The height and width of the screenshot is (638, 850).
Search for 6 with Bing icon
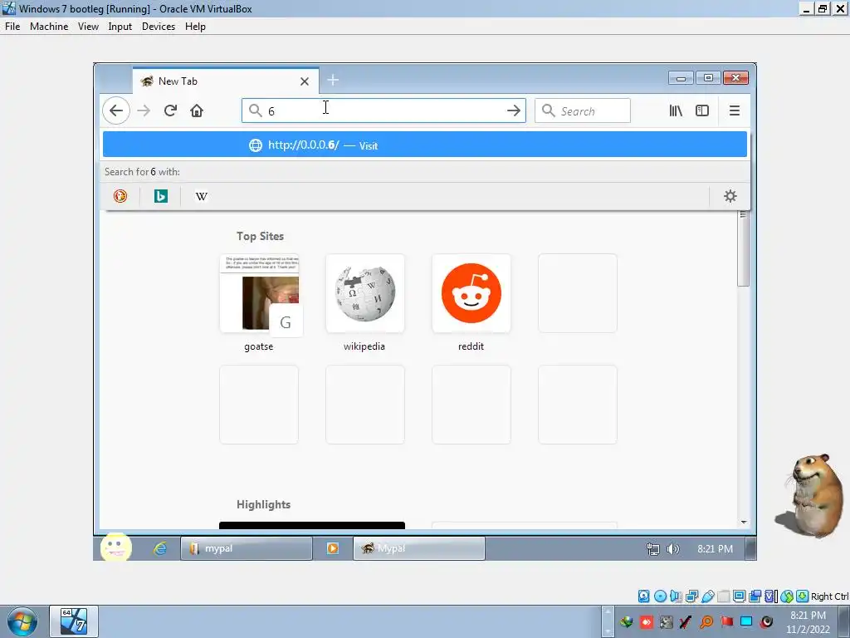(x=160, y=196)
